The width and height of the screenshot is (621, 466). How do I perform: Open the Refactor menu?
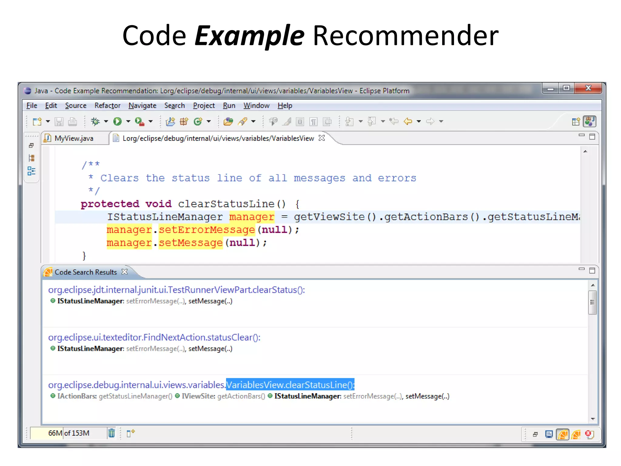[x=107, y=106]
